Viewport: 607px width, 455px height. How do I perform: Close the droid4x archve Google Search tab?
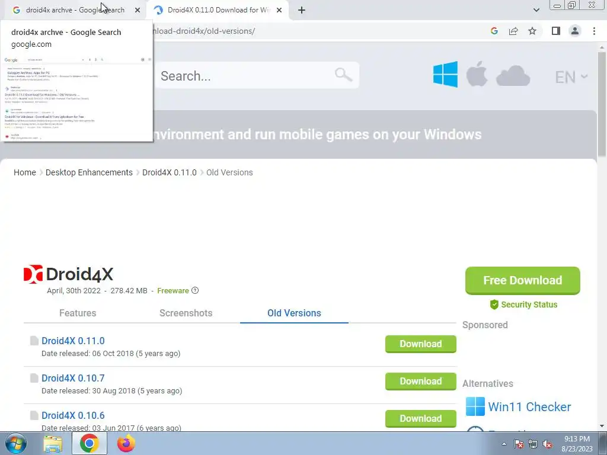[x=138, y=10]
